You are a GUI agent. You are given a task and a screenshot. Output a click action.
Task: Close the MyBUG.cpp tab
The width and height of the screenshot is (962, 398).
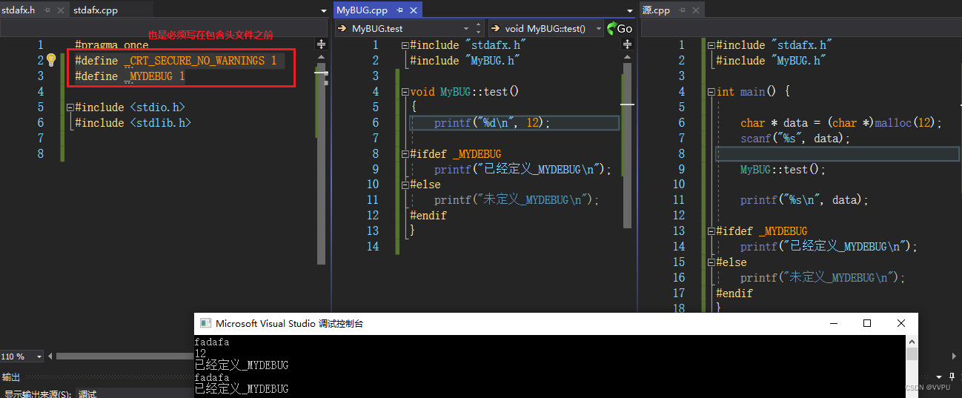point(413,10)
